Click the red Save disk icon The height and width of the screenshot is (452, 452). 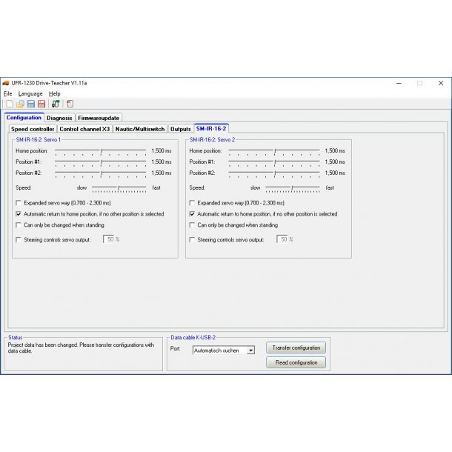point(41,104)
